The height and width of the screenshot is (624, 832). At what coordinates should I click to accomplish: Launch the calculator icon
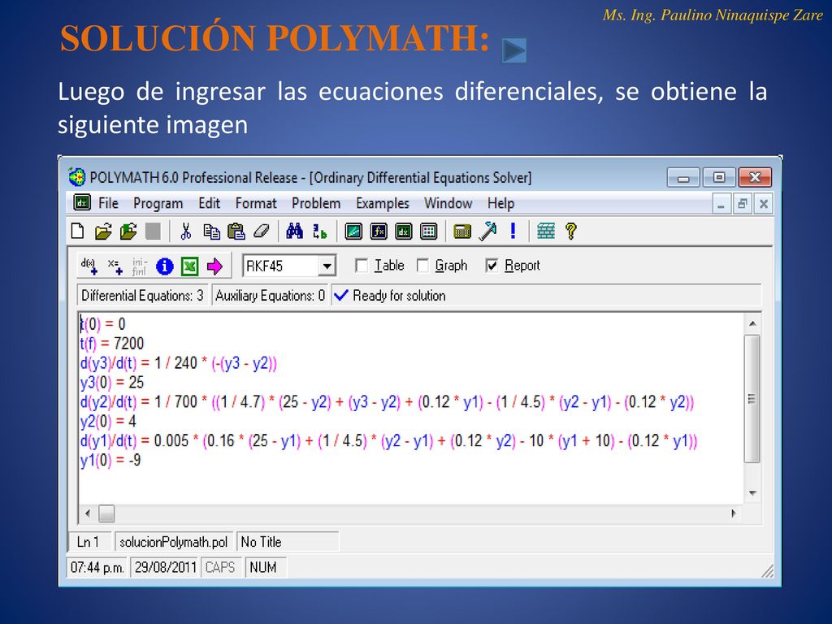pyautogui.click(x=462, y=232)
